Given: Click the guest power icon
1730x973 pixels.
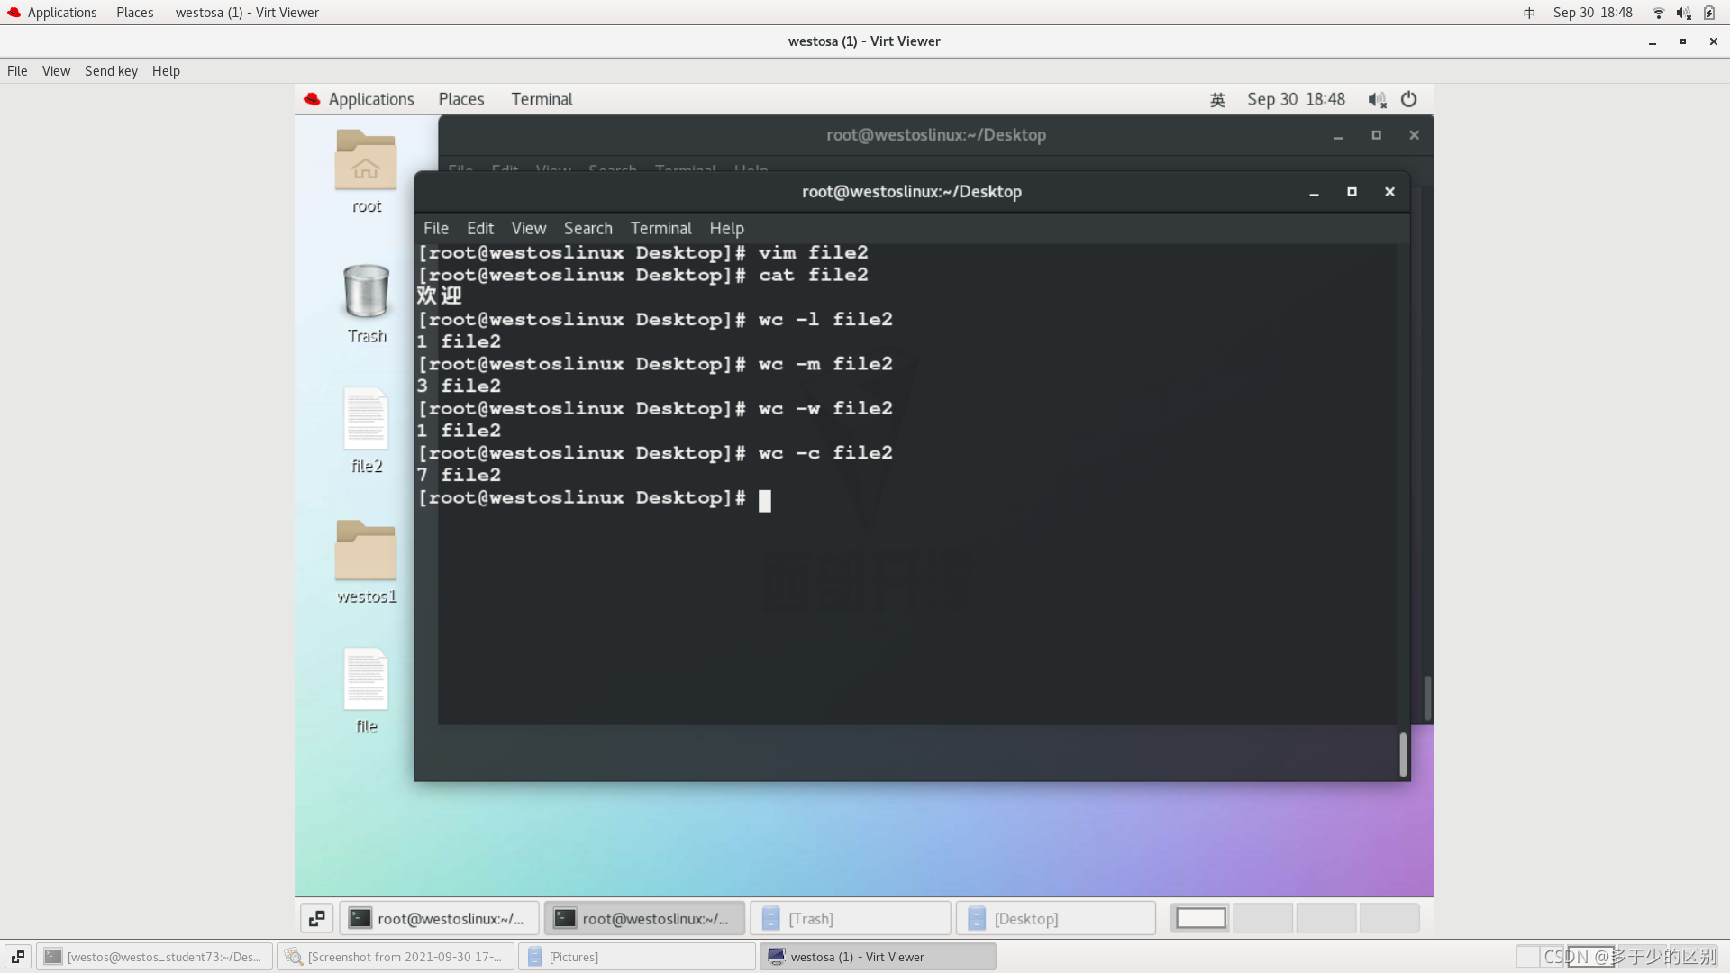Looking at the screenshot, I should (x=1408, y=99).
